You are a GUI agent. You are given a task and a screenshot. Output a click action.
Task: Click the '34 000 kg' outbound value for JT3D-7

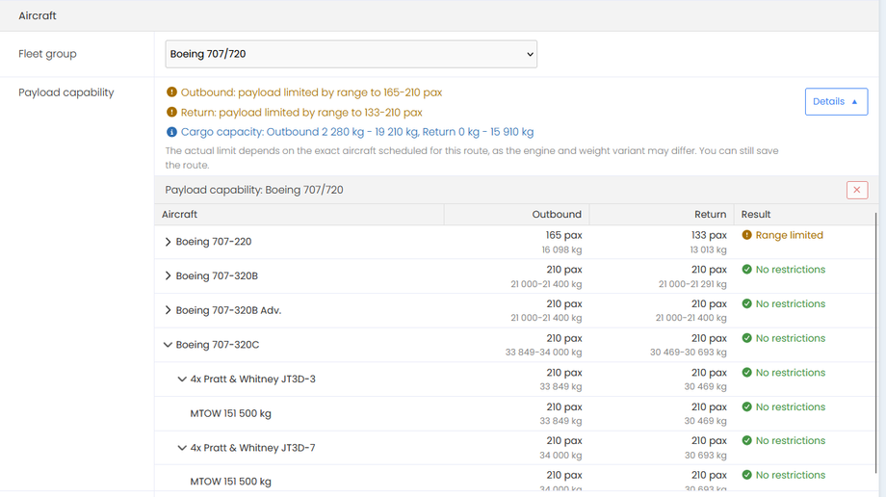click(560, 456)
